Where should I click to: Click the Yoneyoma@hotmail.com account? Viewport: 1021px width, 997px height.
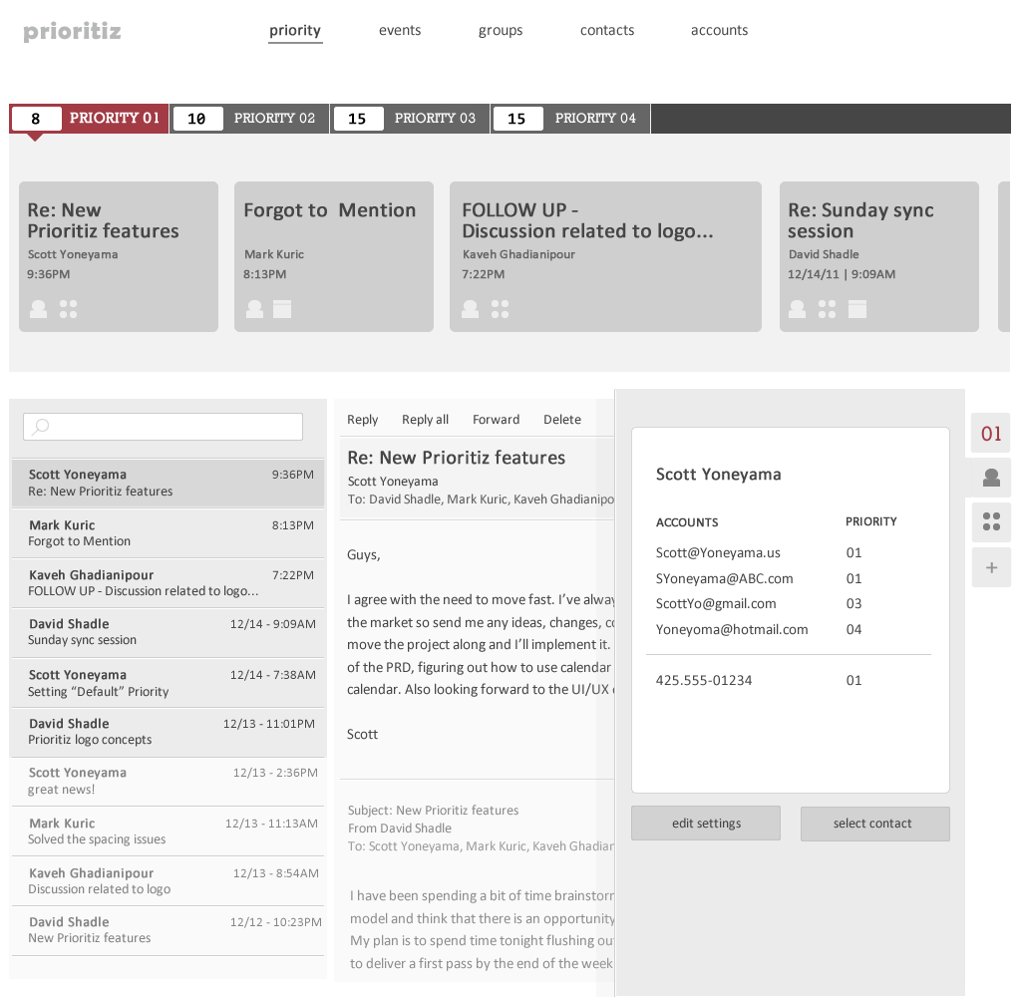(731, 629)
